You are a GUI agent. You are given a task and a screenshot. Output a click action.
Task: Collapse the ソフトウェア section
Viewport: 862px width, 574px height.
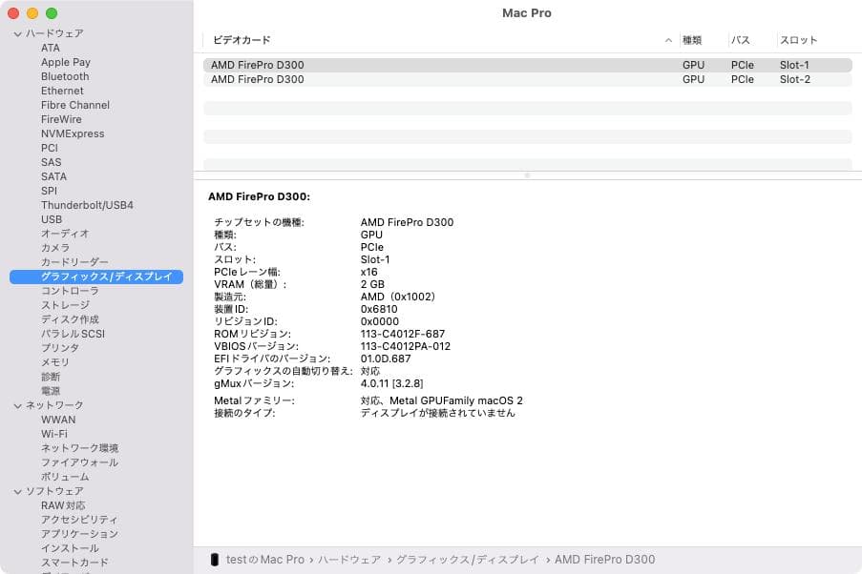(x=16, y=490)
